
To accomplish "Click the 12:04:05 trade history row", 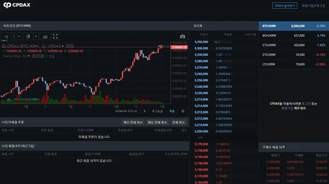I will pyautogui.click(x=294, y=162).
